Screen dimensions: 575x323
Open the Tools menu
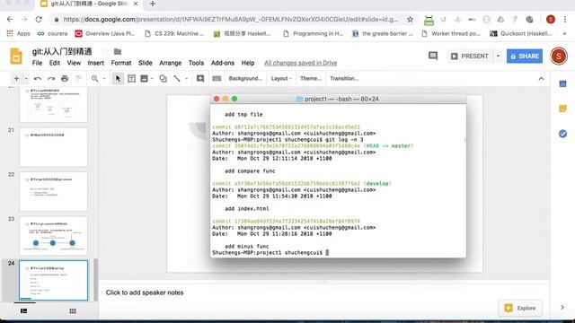[196, 63]
